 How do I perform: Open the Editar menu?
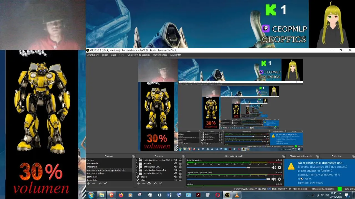[105, 55]
